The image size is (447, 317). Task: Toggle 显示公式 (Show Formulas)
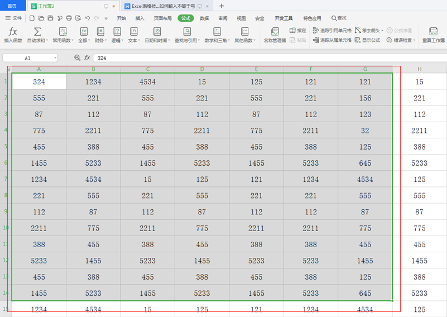pos(367,40)
